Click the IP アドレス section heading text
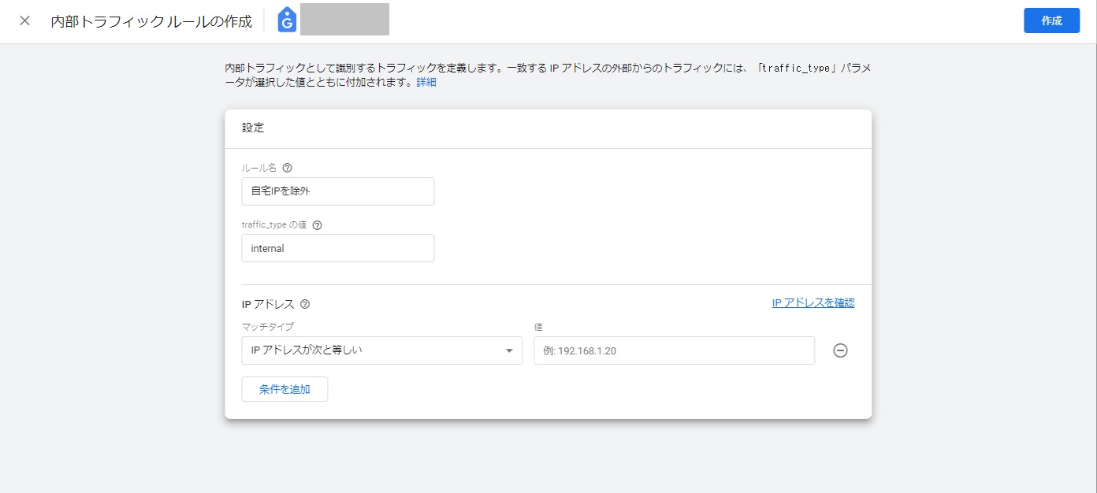 268,304
